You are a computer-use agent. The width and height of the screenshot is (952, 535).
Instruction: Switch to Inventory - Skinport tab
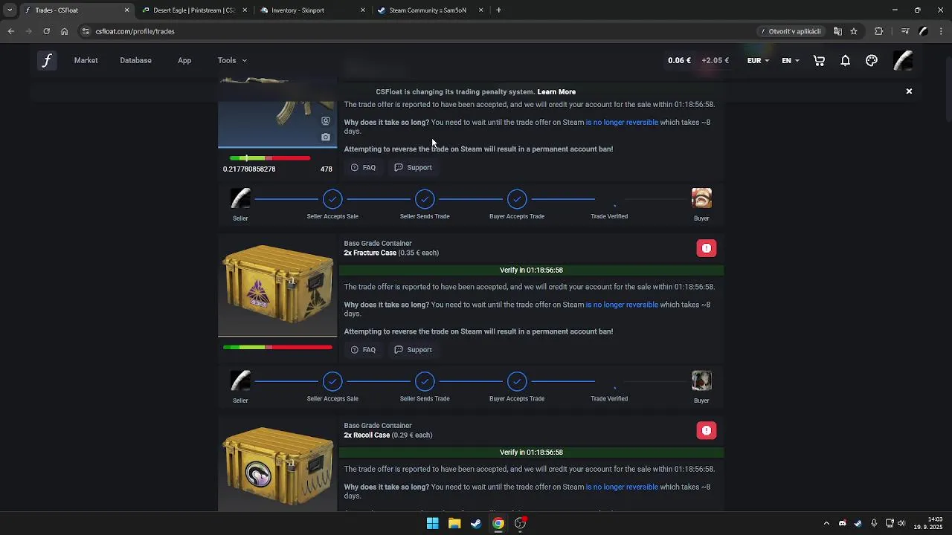click(x=312, y=10)
